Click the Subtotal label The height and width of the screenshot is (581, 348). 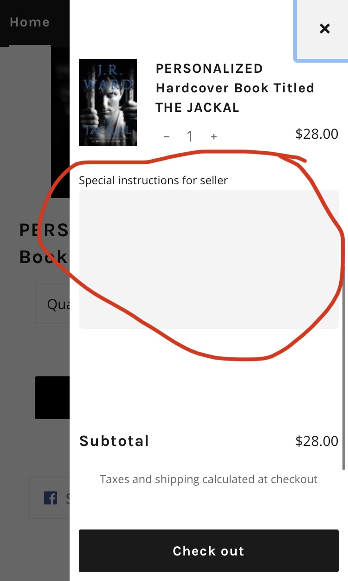click(114, 441)
